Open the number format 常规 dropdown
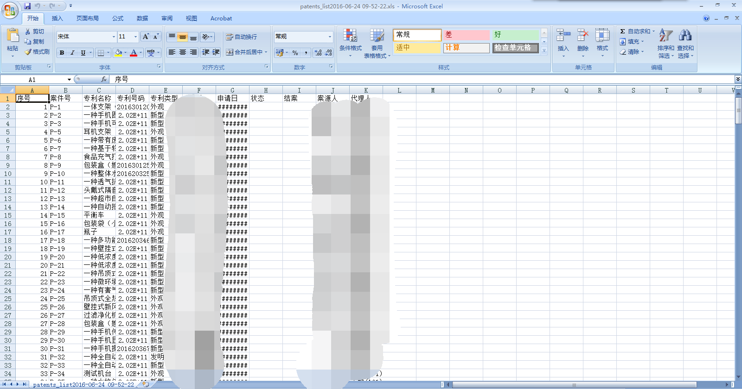The width and height of the screenshot is (742, 389). pyautogui.click(x=330, y=37)
